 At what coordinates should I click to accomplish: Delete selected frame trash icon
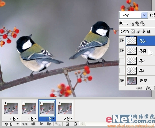(75, 124)
